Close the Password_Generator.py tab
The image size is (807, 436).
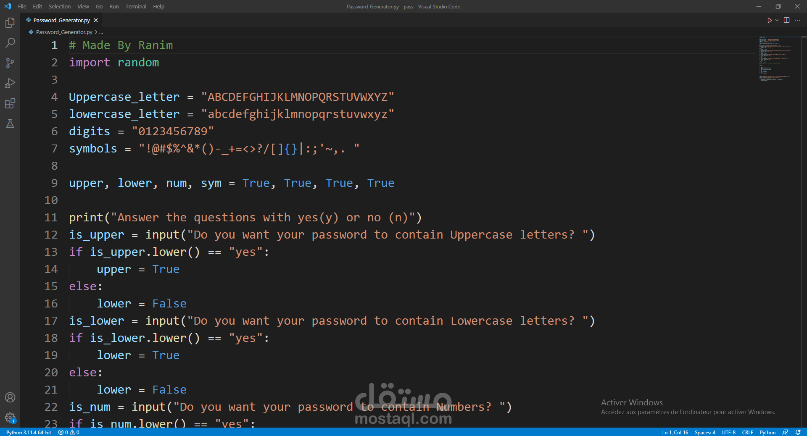point(96,20)
